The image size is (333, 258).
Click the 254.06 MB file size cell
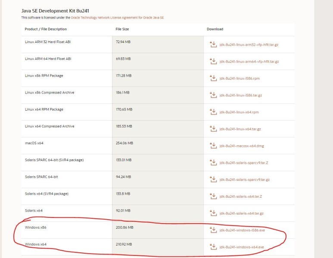click(158, 146)
